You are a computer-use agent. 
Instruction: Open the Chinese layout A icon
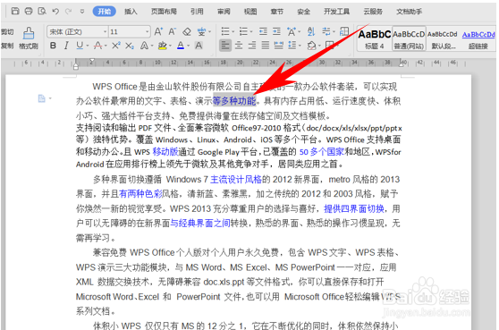coord(292,31)
